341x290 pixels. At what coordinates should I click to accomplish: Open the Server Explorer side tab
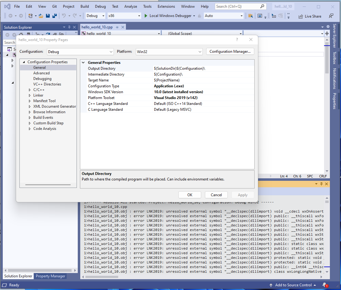335,36
